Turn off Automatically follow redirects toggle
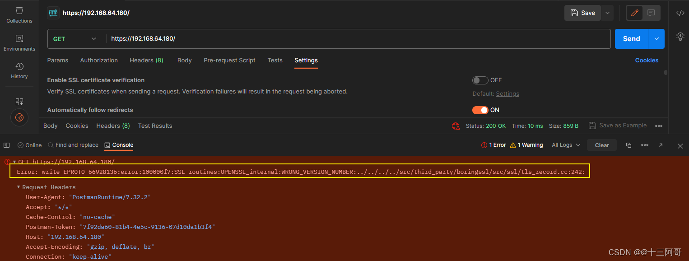 [480, 110]
